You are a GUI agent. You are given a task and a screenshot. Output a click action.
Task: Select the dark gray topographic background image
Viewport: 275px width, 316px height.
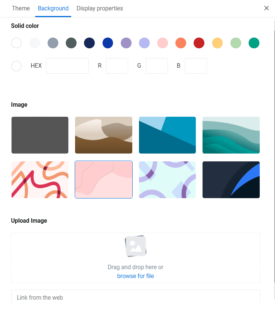point(40,135)
